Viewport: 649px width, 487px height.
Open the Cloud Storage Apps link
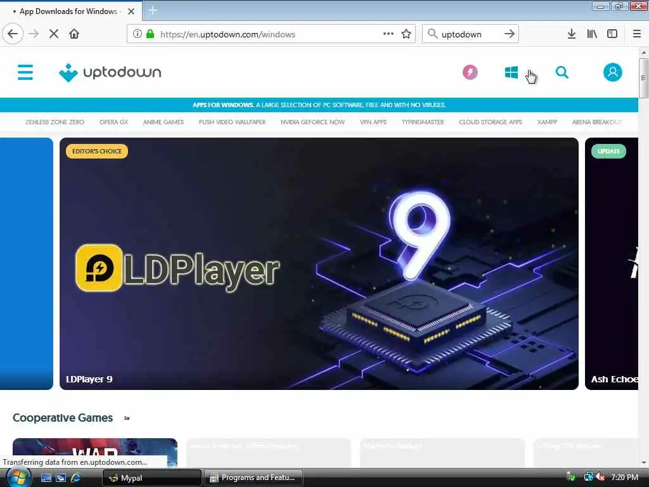(x=491, y=122)
